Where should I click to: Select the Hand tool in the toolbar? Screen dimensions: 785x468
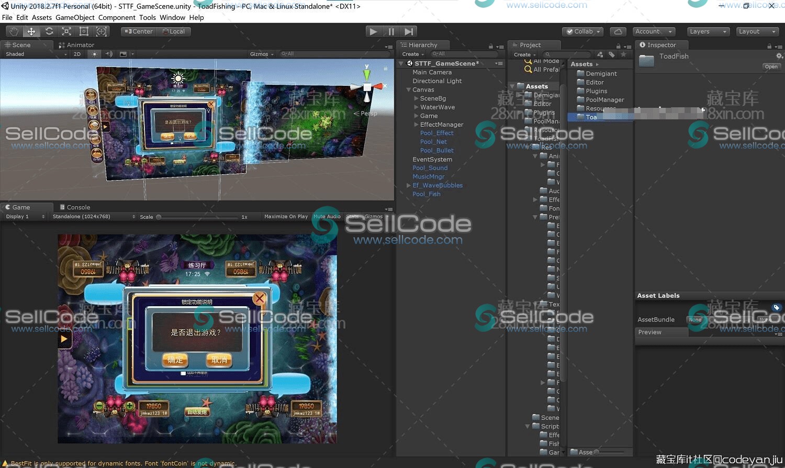[x=14, y=31]
